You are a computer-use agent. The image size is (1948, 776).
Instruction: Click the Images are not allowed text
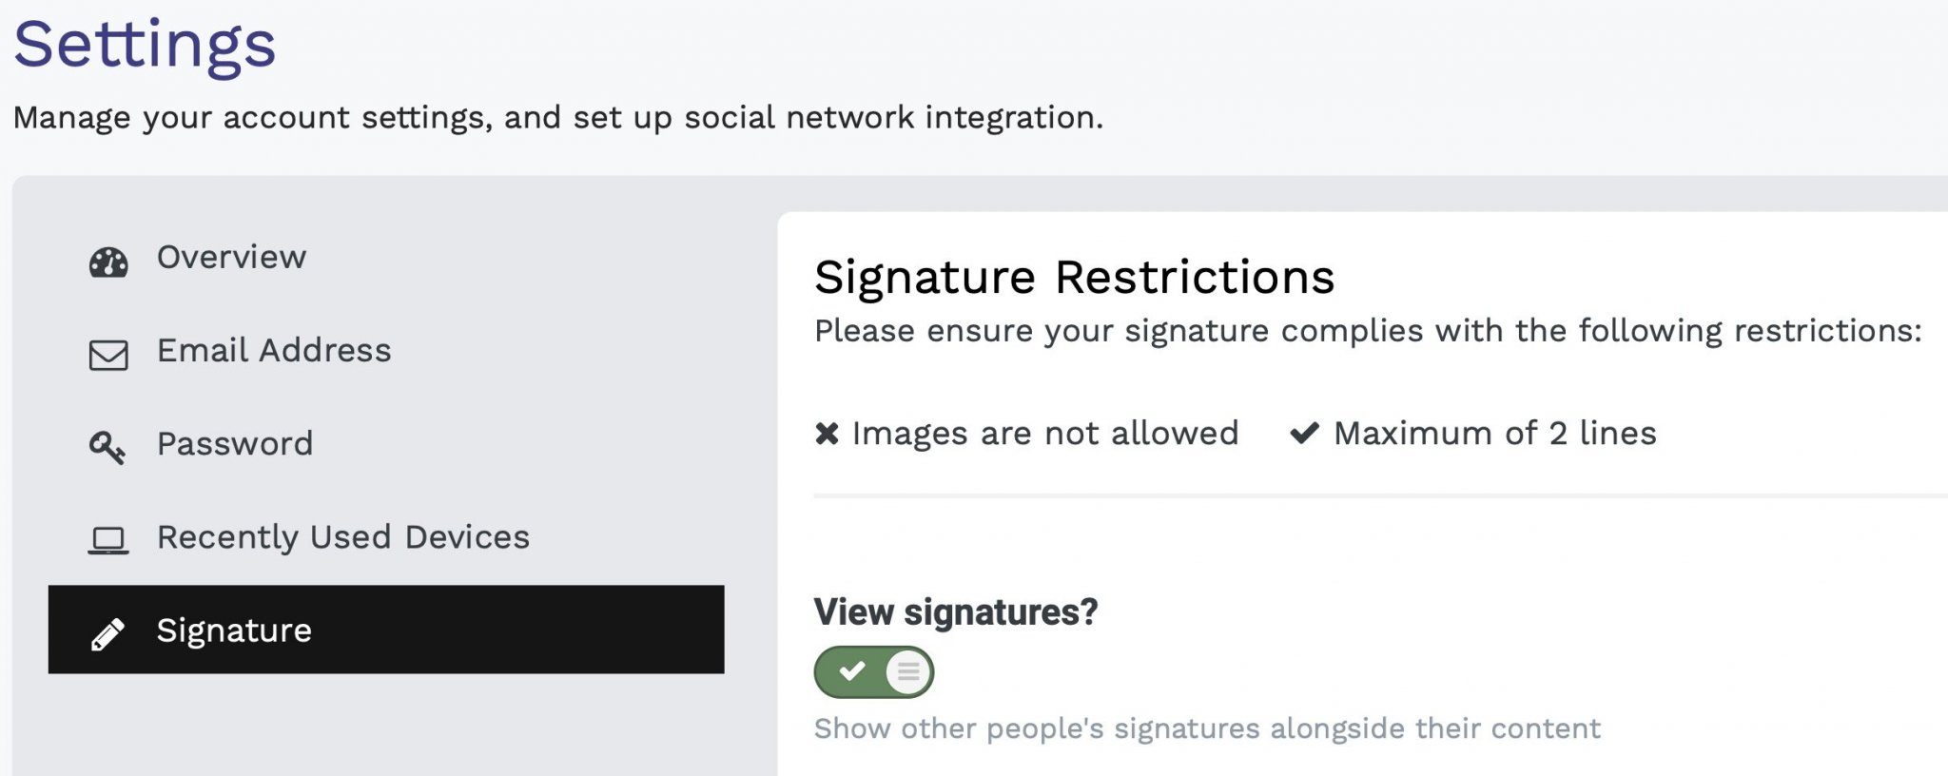(1045, 434)
